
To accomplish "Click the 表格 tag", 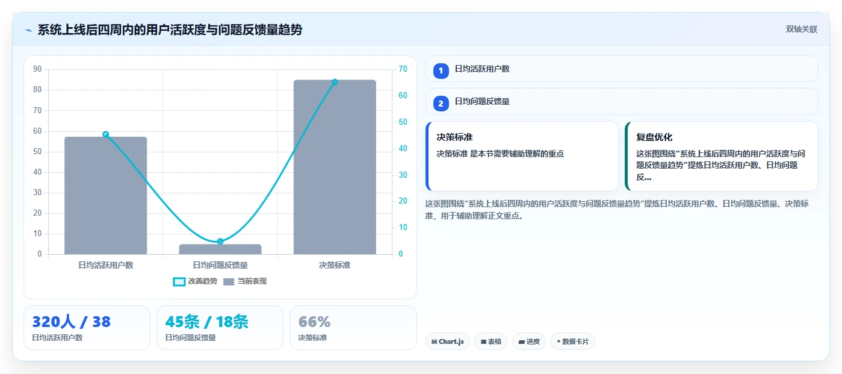I will tap(491, 341).
